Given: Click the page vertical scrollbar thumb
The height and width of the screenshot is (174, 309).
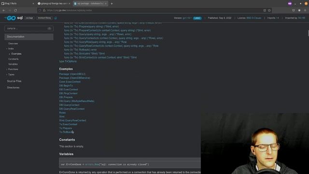Looking at the screenshot, I should 308,33.
